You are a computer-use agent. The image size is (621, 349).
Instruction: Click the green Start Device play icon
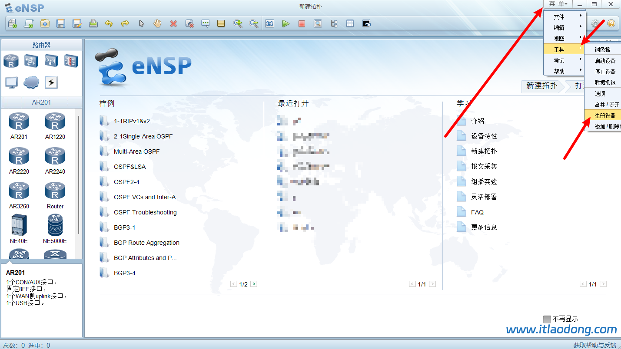286,24
